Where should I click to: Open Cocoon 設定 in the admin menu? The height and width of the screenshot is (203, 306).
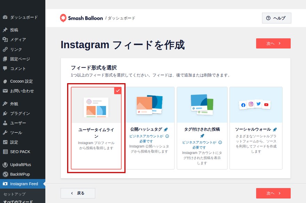[x=23, y=81]
